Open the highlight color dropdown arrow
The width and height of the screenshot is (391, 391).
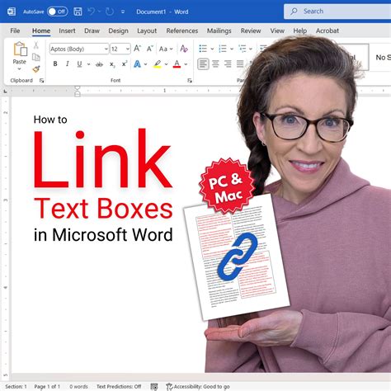[166, 64]
